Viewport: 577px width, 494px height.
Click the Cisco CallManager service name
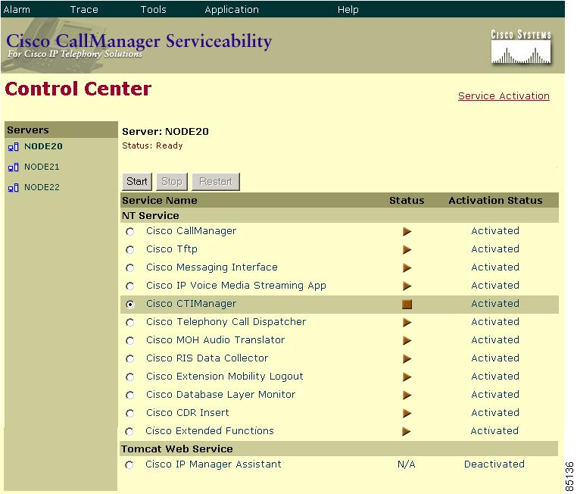pyautogui.click(x=191, y=231)
